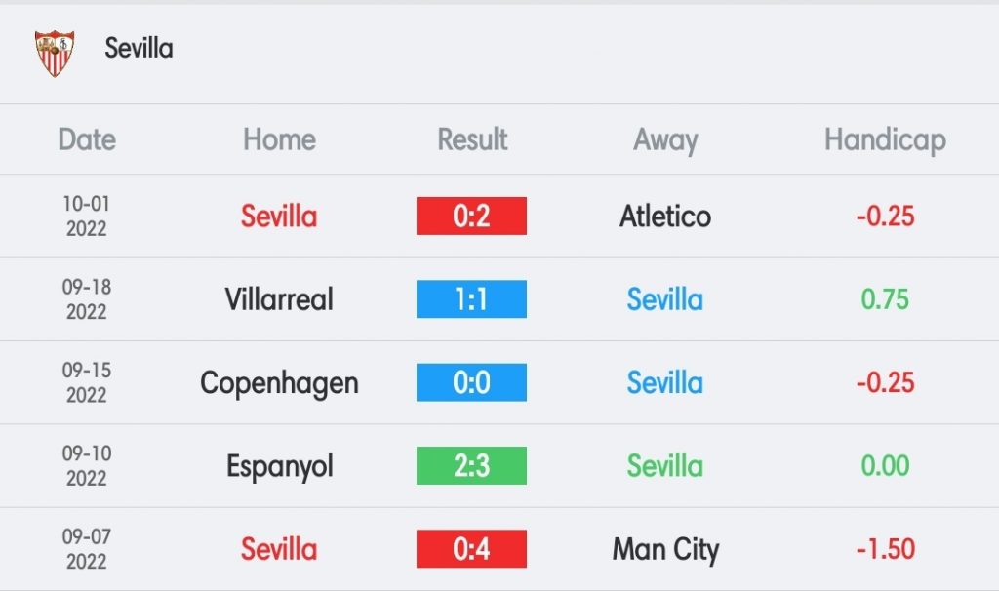Open the green 2:3 result badge
This screenshot has height=591, width=999.
click(471, 466)
